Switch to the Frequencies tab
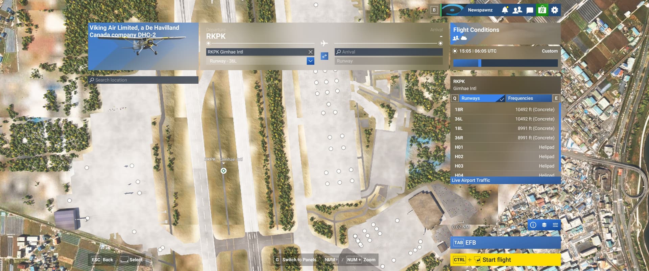 [529, 98]
